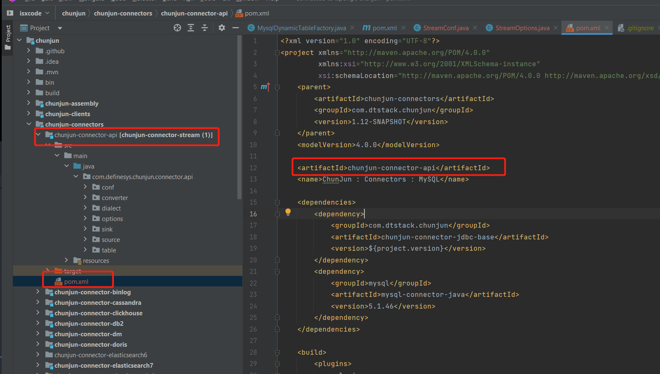Switch to MysqlDynamicTableFactory.java tab

[x=301, y=28]
